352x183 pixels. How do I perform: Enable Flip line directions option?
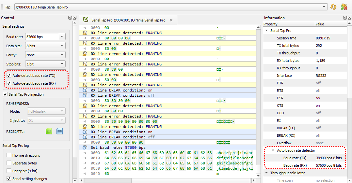pos(9,155)
